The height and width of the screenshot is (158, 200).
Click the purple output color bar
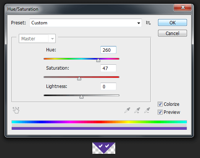pos(99,128)
